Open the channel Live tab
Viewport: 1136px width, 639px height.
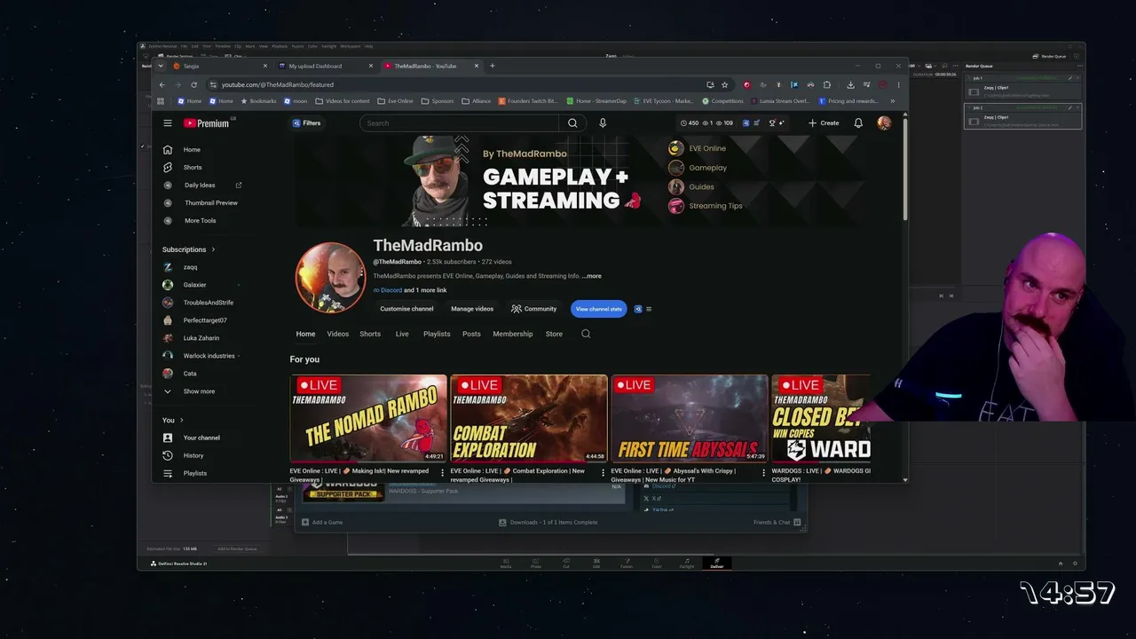pyautogui.click(x=402, y=334)
